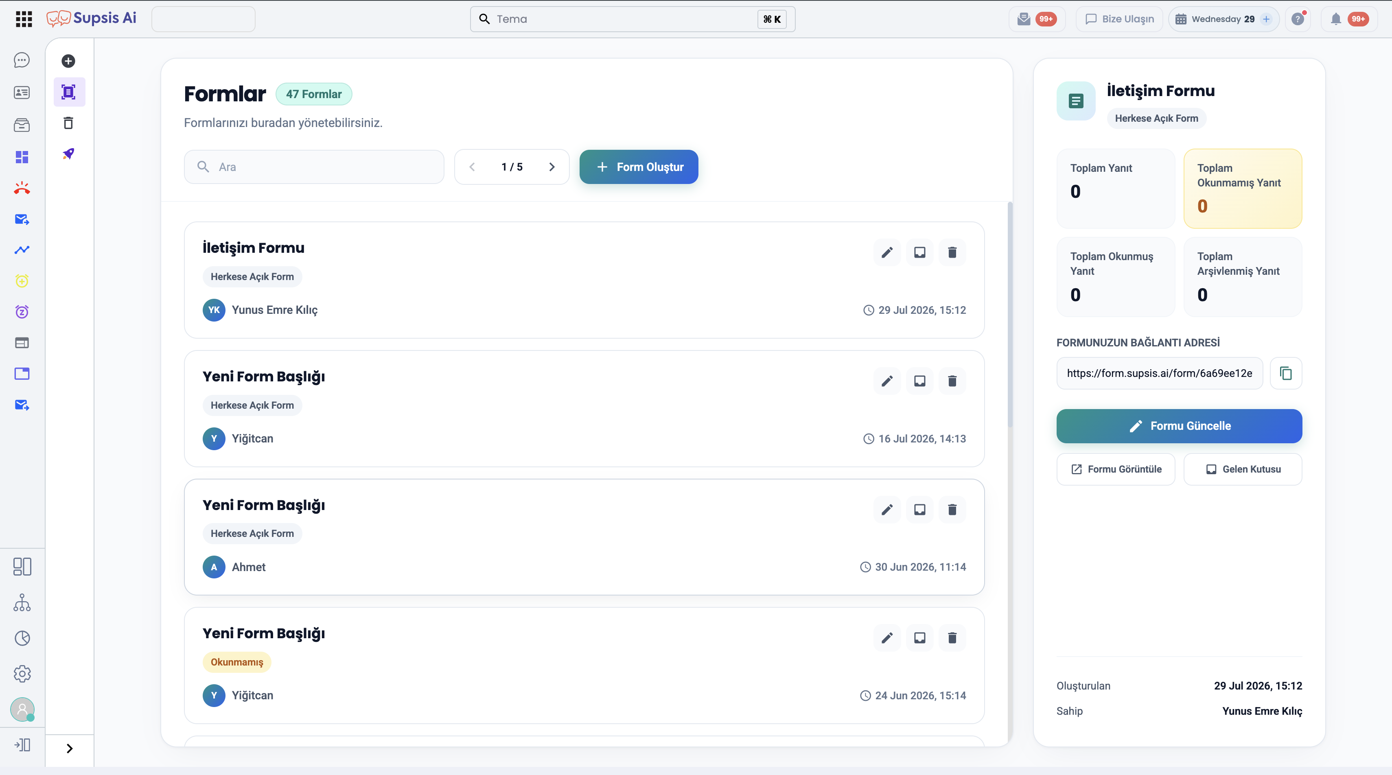Image resolution: width=1392 pixels, height=775 pixels.
Task: Click the Okunmamış badge
Action: click(237, 662)
